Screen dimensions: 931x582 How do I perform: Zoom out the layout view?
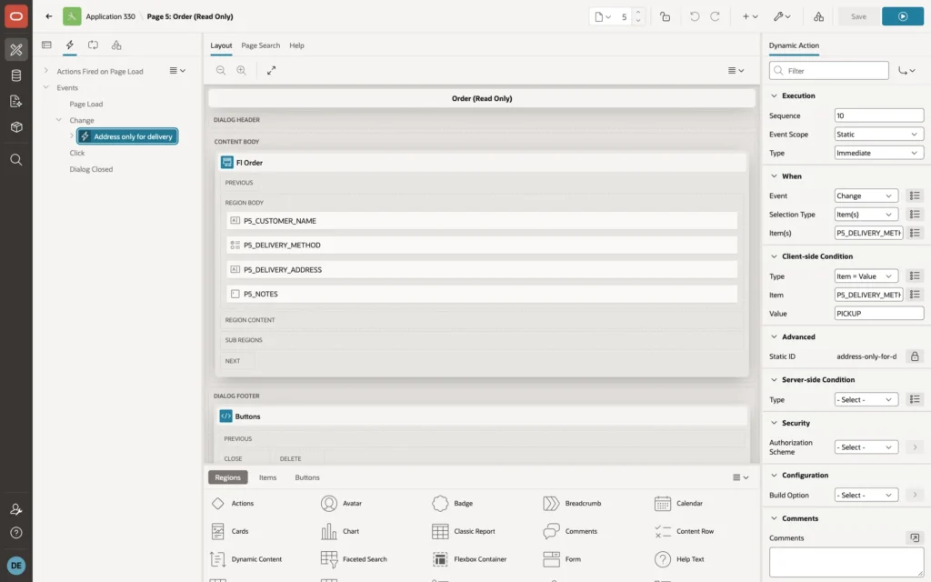221,70
